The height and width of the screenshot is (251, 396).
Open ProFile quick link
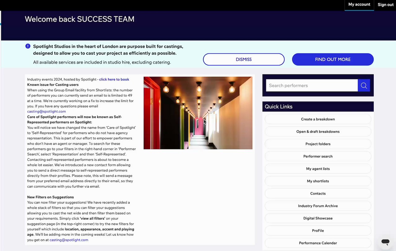click(318, 231)
